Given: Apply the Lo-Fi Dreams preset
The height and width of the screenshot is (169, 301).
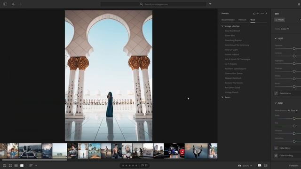Looking at the screenshot, I should coord(231,64).
